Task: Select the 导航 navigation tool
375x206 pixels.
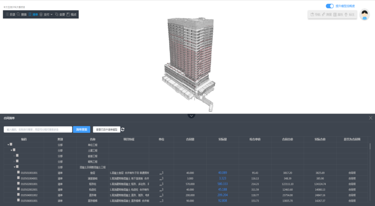Action: (315, 15)
